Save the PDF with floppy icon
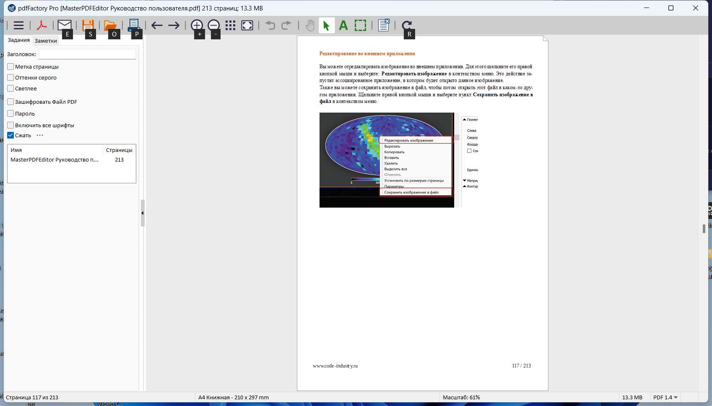Screen dimensions: 712x406 (88, 26)
